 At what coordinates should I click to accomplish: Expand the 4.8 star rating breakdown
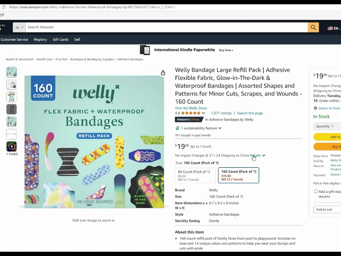203,113
